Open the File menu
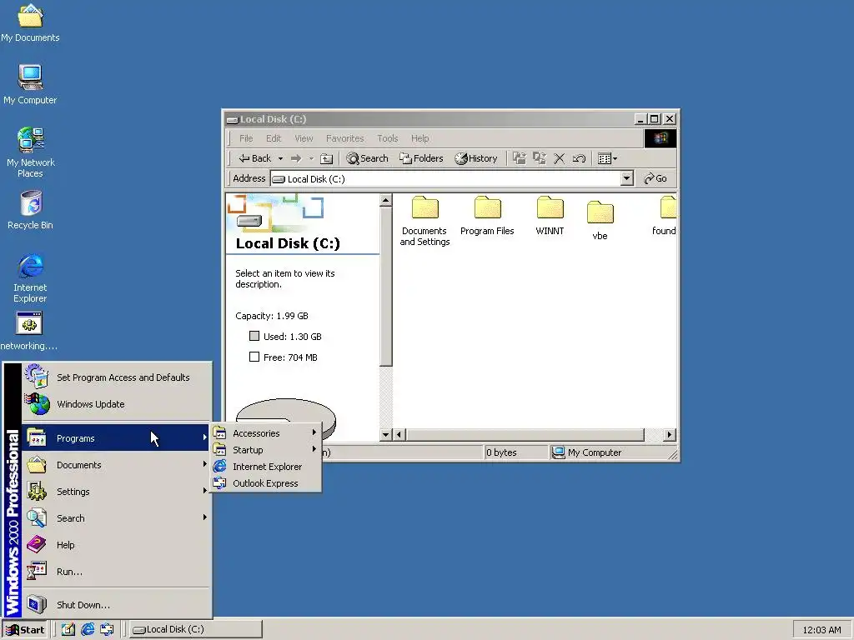The image size is (854, 640). (246, 138)
